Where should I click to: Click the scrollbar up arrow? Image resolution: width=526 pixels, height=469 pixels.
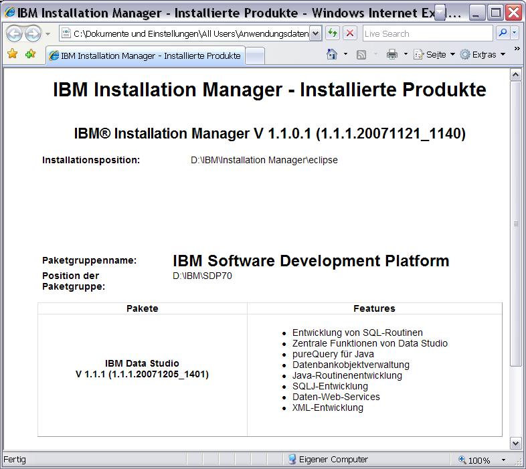pos(515,75)
